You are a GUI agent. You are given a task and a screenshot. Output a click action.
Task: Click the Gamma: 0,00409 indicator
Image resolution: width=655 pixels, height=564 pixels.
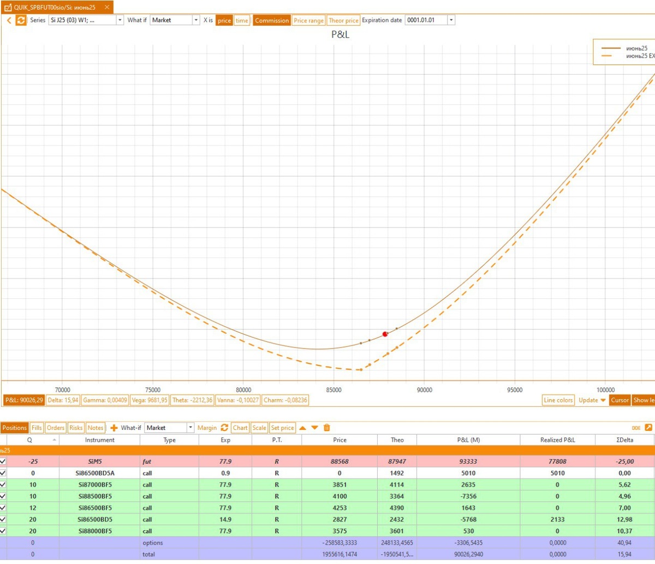tap(105, 400)
